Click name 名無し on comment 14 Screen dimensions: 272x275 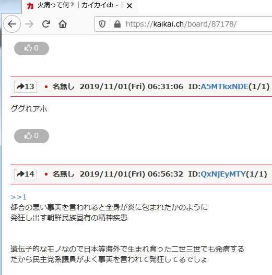pyautogui.click(x=64, y=174)
